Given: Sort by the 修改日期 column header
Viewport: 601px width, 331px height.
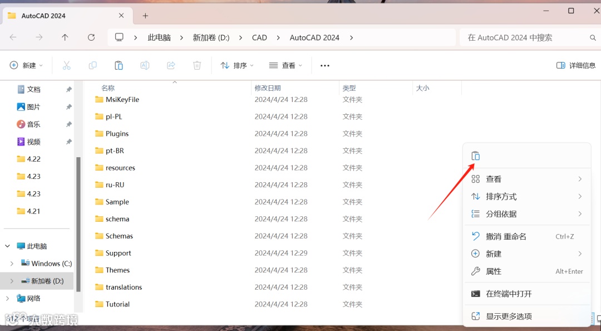Looking at the screenshot, I should click(268, 88).
